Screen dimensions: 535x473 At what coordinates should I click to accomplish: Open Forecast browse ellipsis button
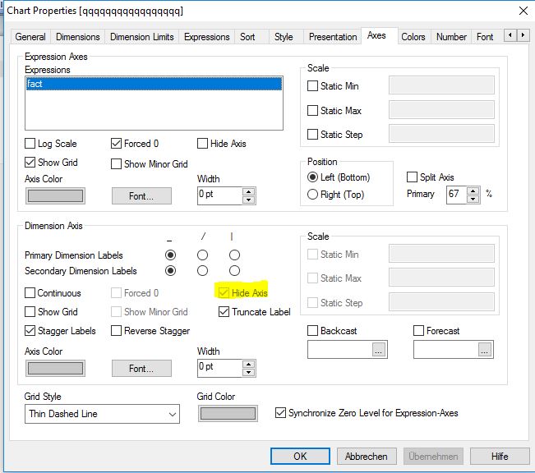(485, 350)
